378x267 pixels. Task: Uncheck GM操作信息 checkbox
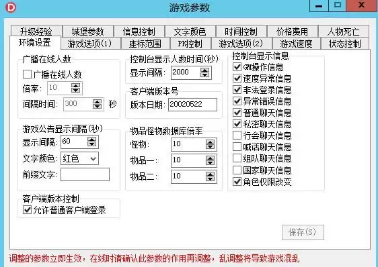[237, 66]
